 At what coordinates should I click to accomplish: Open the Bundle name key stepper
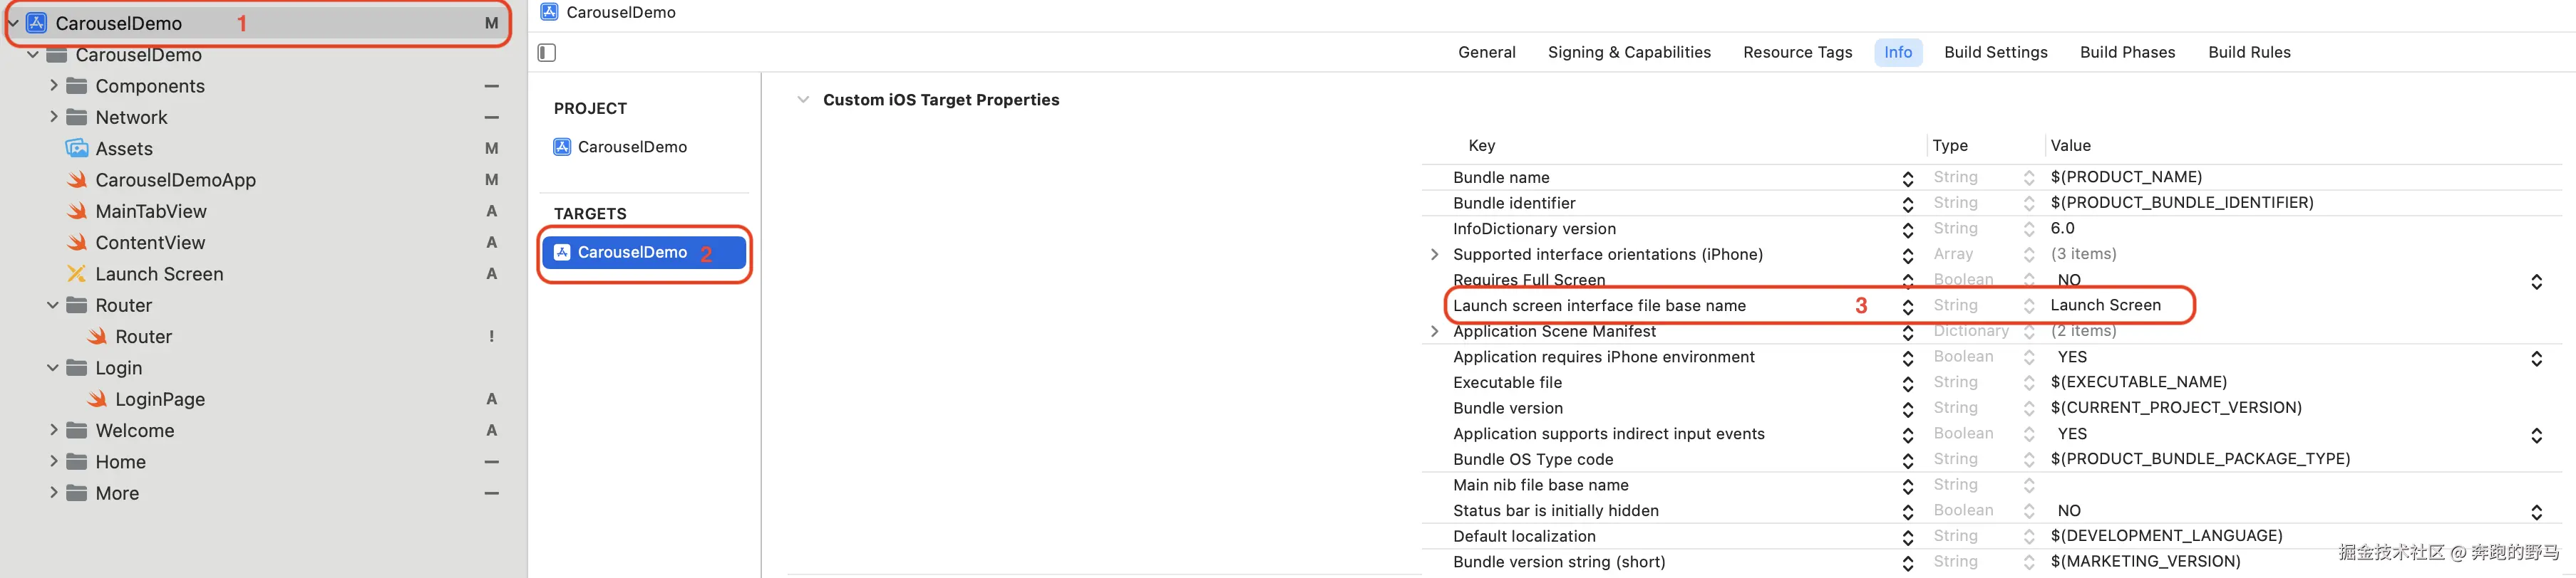coord(1907,179)
